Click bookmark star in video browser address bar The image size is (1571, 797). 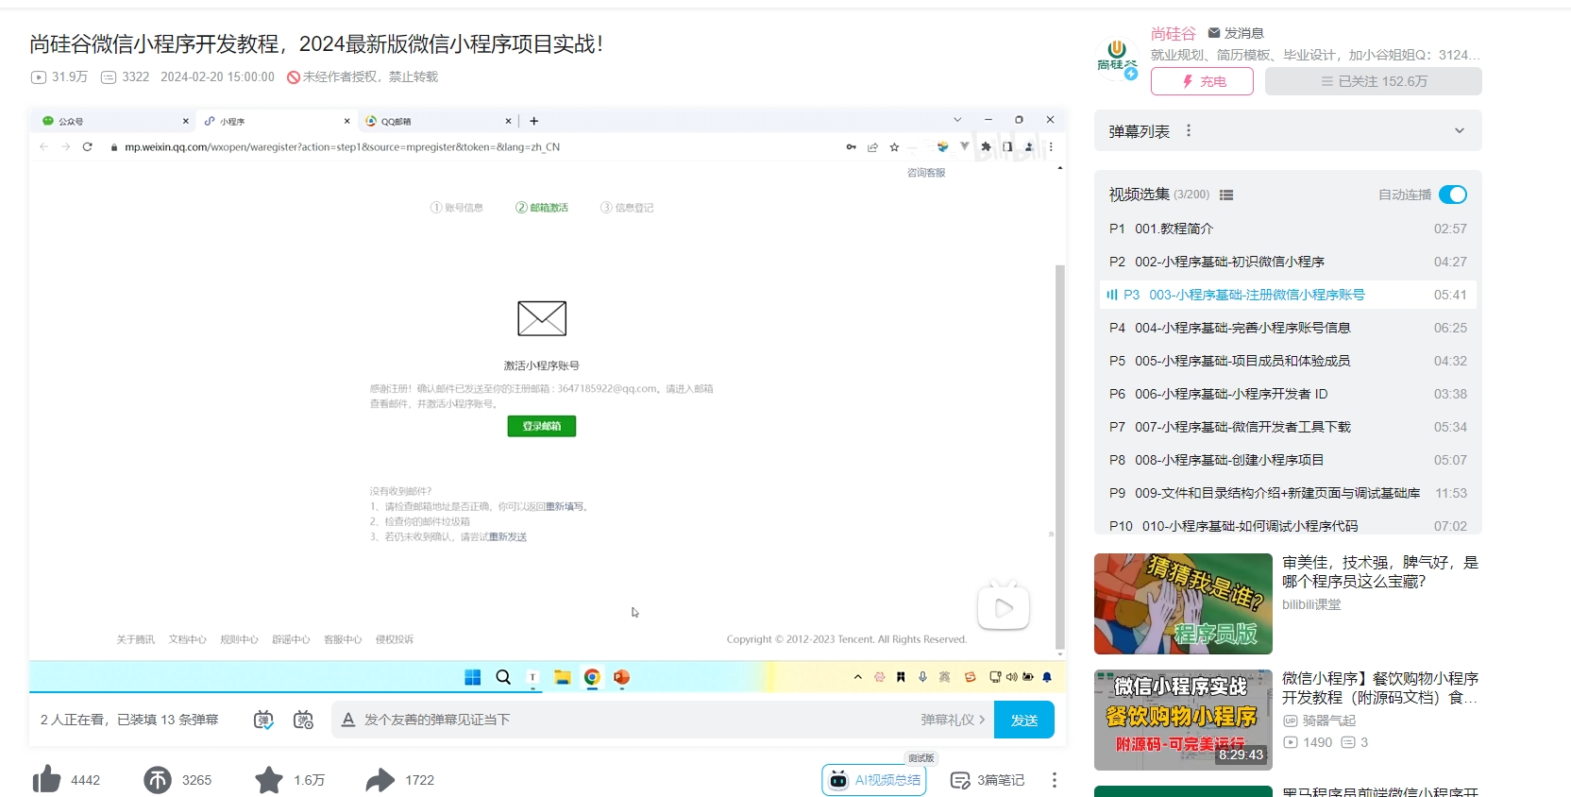[894, 147]
